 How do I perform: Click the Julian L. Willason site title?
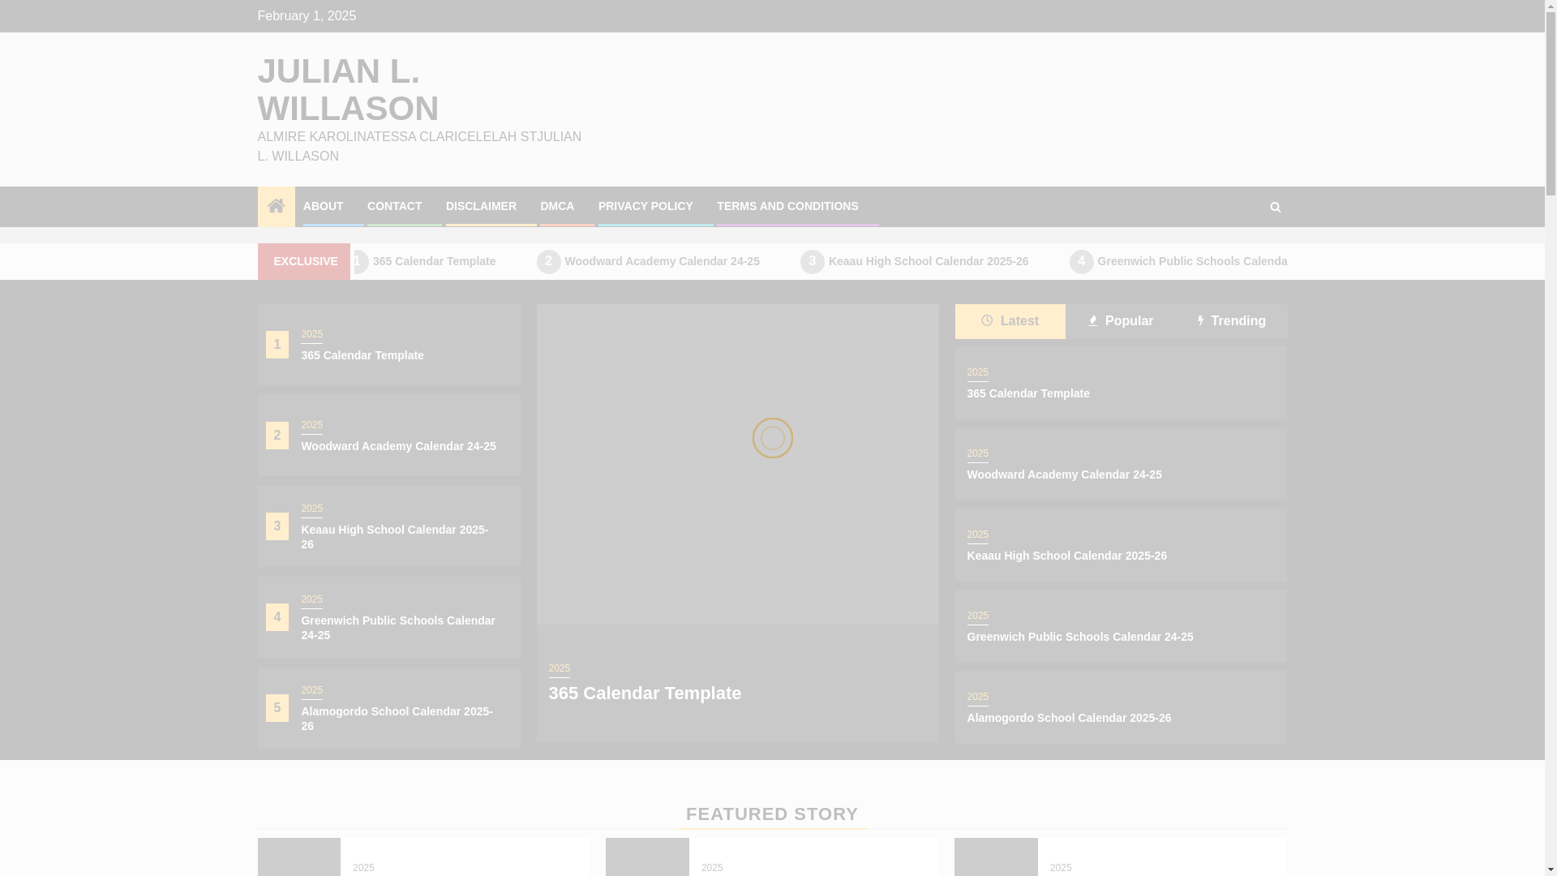(x=348, y=90)
